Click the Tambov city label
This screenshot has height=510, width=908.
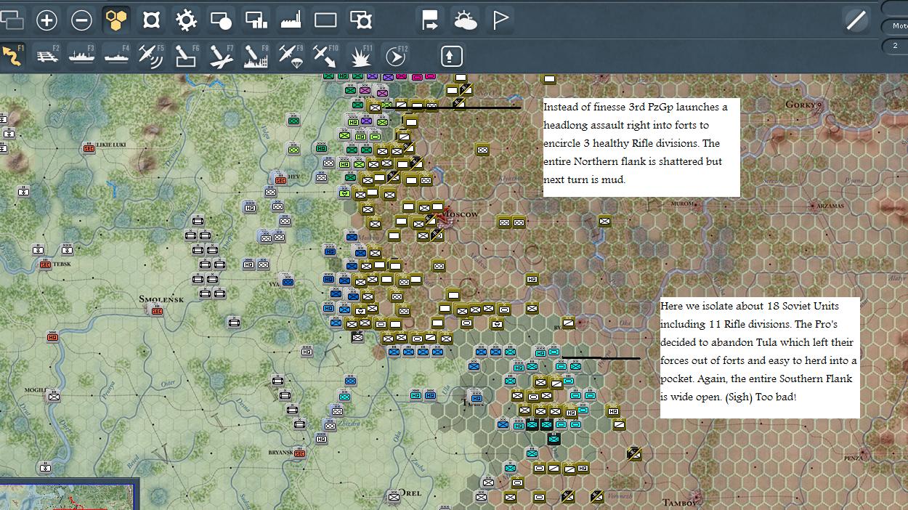tap(680, 502)
